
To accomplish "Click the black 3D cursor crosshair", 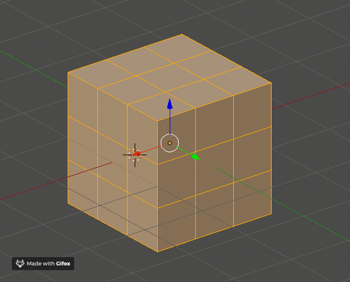I will point(135,155).
